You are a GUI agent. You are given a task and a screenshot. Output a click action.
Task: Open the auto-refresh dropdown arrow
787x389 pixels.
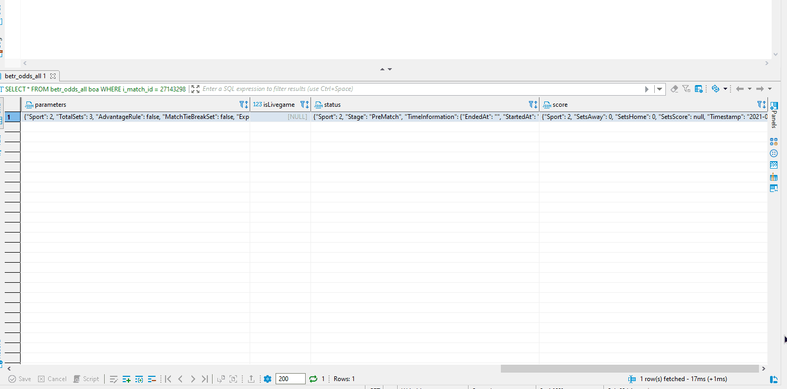[x=725, y=89]
